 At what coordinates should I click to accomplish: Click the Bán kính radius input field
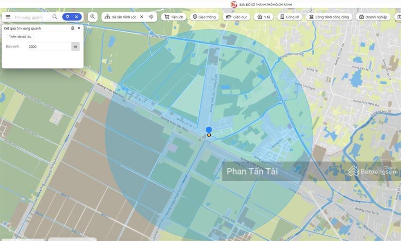49,47
